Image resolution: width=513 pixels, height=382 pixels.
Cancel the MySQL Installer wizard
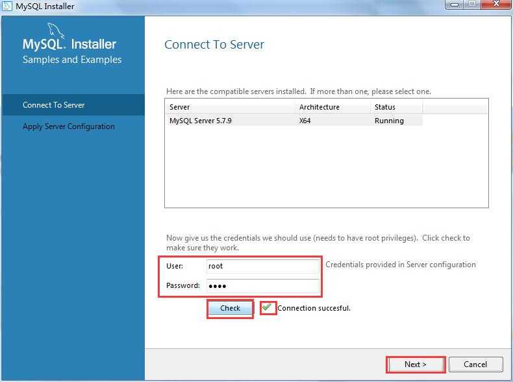[475, 364]
